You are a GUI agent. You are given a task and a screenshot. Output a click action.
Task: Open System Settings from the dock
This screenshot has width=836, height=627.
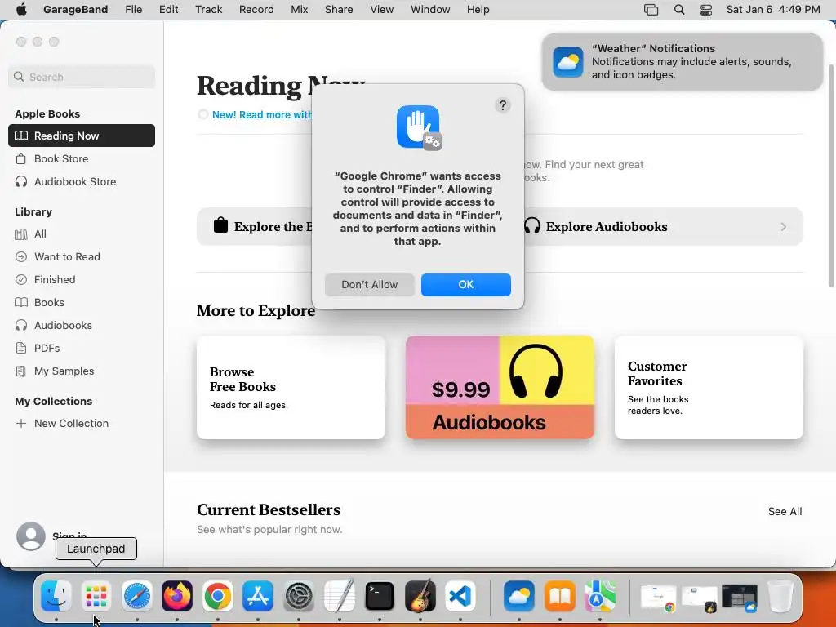point(299,595)
